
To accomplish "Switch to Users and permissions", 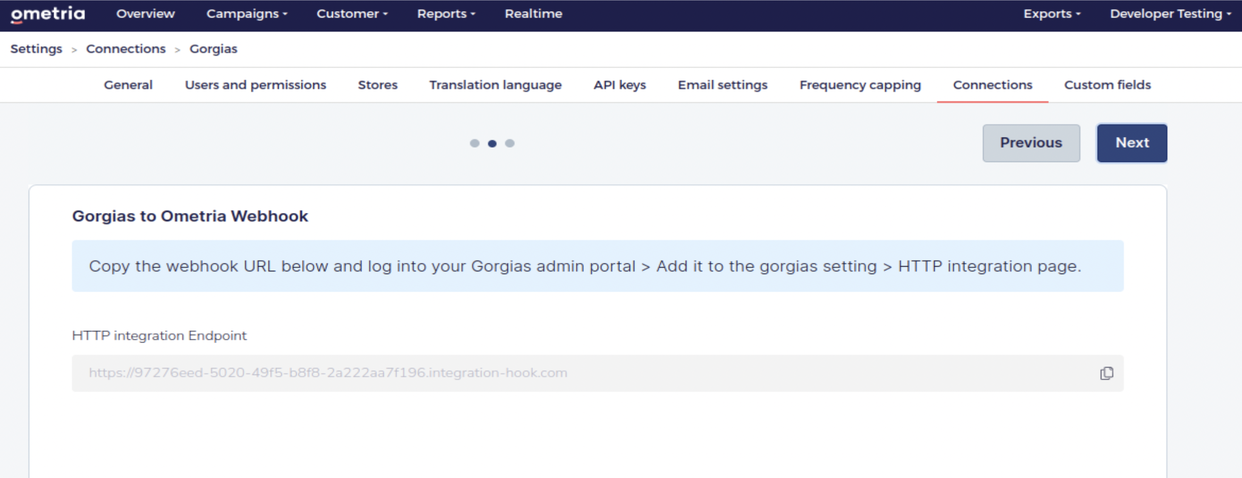I will point(255,84).
